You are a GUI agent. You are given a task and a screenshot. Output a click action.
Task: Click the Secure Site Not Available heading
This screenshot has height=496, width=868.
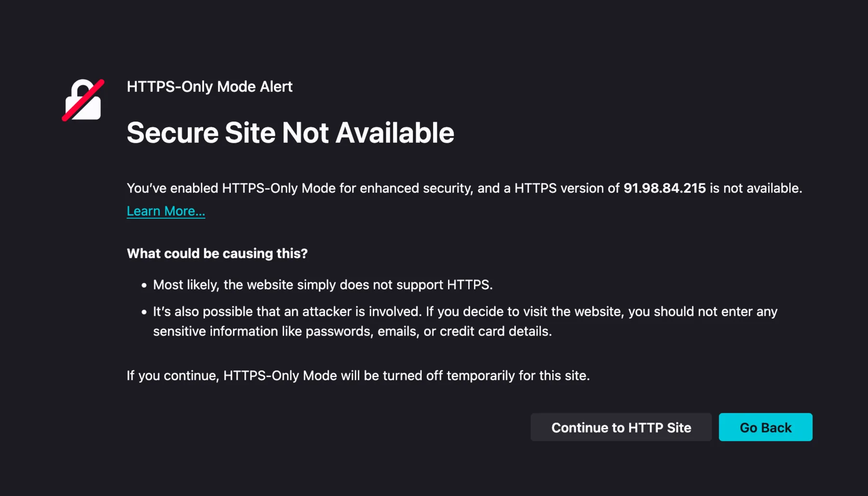[x=290, y=133]
